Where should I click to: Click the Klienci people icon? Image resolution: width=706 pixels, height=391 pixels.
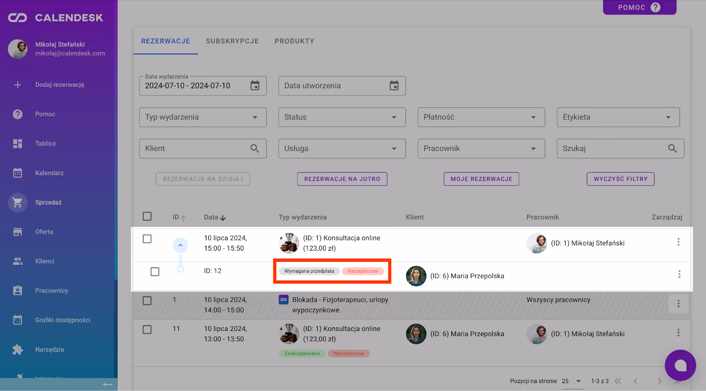tap(18, 261)
